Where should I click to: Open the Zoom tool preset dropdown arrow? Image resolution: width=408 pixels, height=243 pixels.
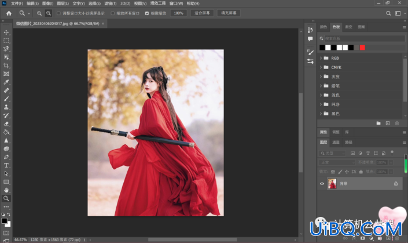point(29,13)
